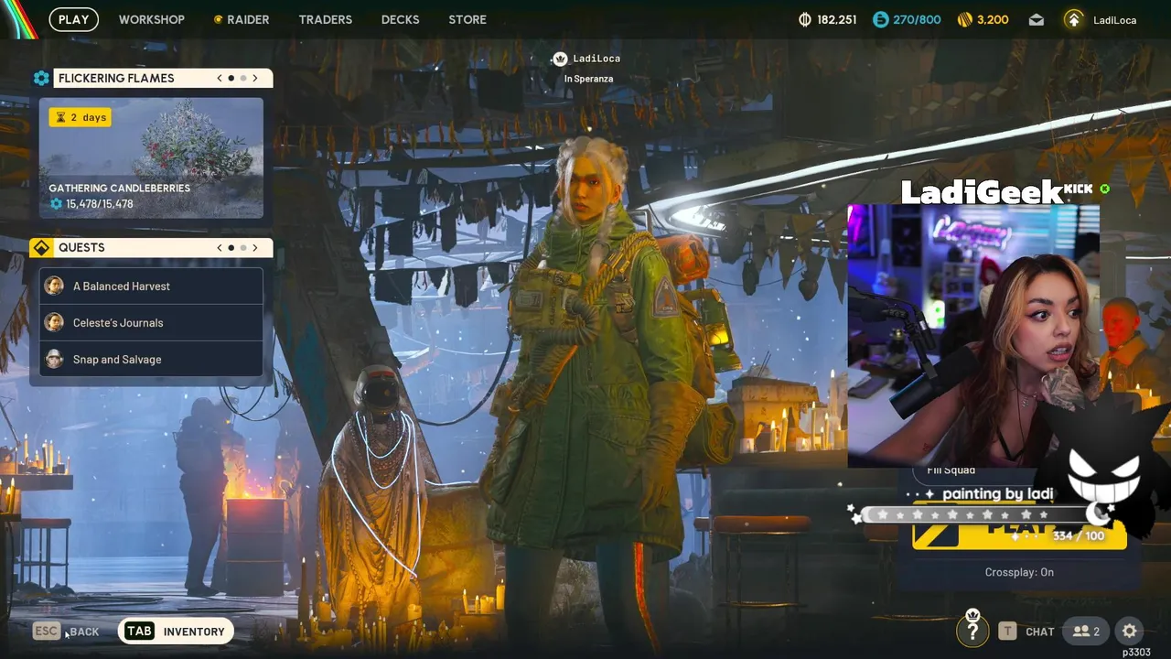1171x659 pixels.
Task: Open the Celeste's Journals quest
Action: click(x=151, y=323)
